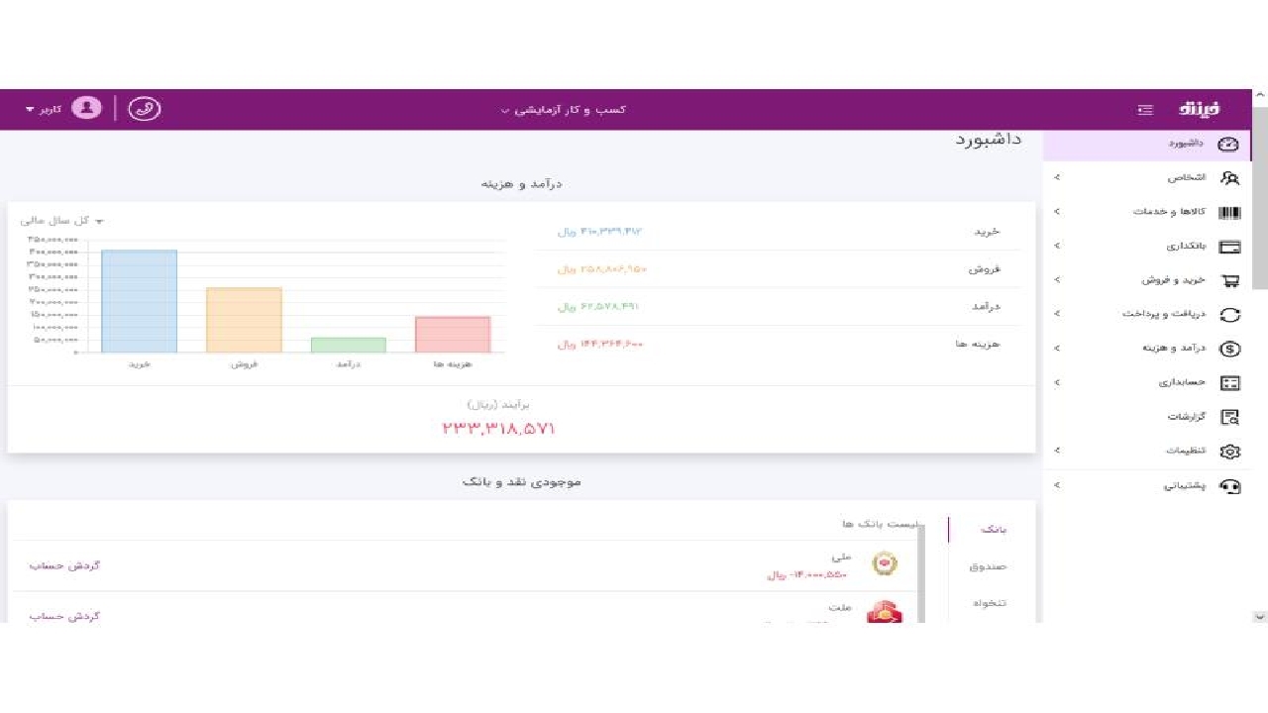Open گردش حساب link for ملت bank
Image resolution: width=1268 pixels, height=713 pixels.
(x=64, y=616)
